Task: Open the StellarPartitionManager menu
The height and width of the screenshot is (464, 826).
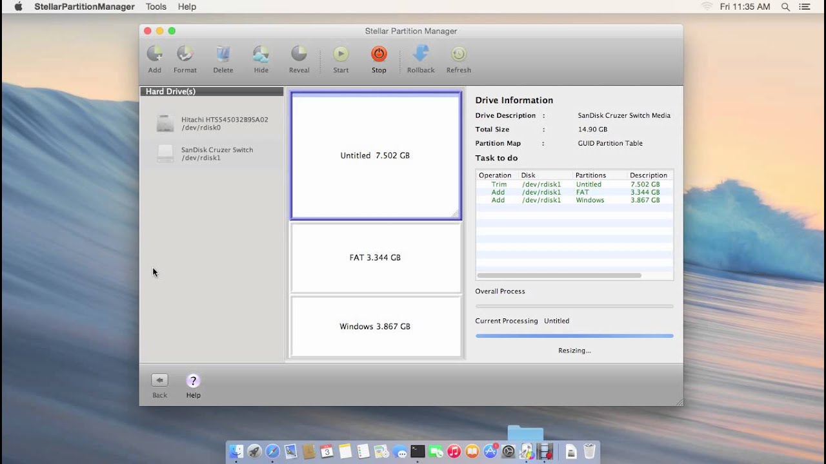Action: point(85,6)
